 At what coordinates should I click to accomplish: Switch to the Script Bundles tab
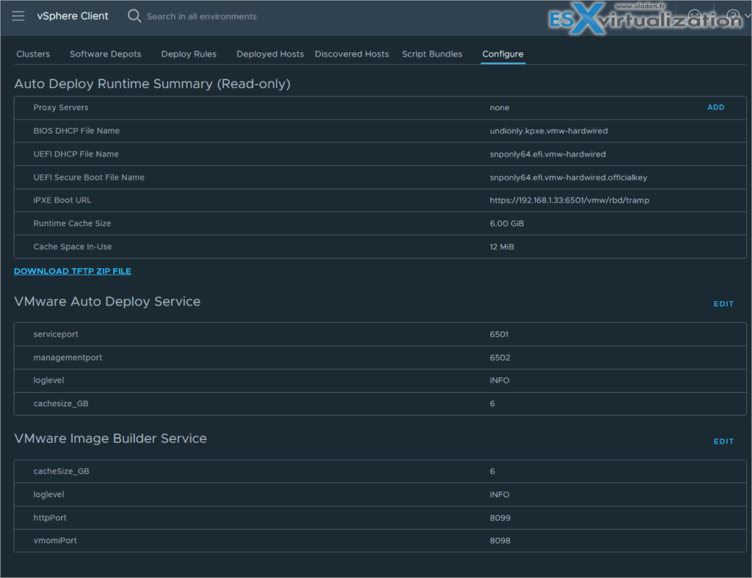[x=432, y=54]
